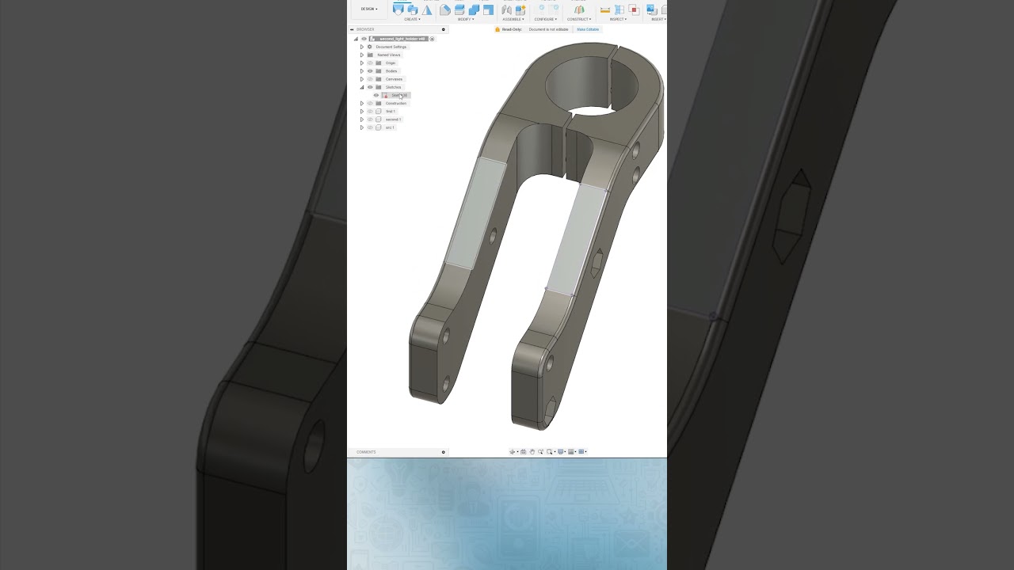Open the Configure menu dropdown
Viewport: 1014px width, 570px height.
coord(545,19)
